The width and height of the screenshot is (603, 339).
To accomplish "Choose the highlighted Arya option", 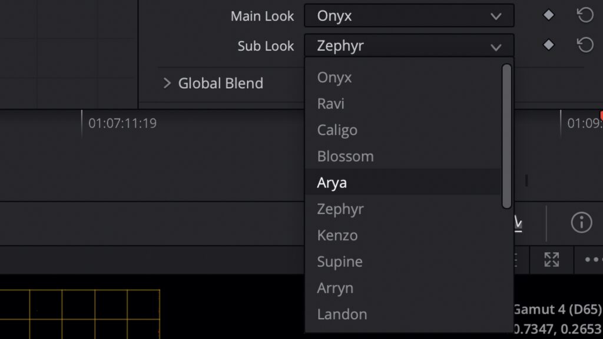I will (332, 182).
